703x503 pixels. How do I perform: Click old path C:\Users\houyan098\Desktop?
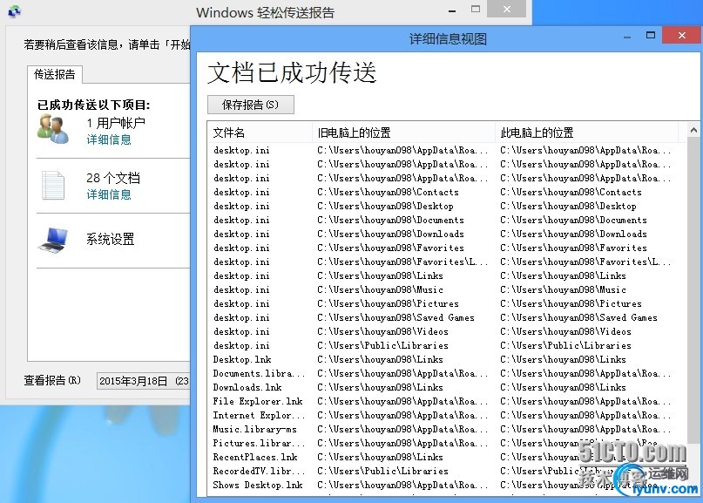[385, 206]
